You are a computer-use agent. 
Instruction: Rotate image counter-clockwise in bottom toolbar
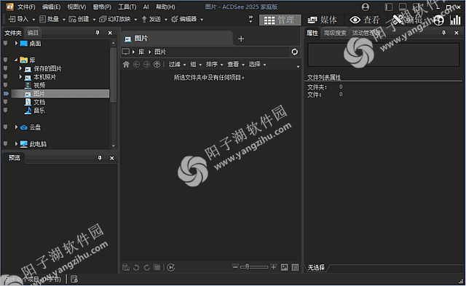point(136,267)
